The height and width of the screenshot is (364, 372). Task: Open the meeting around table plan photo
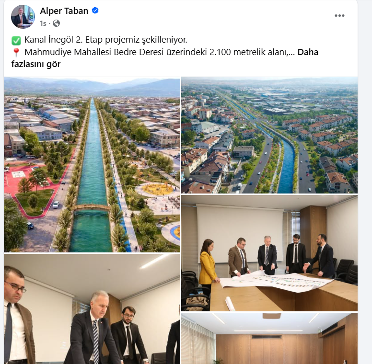269,253
